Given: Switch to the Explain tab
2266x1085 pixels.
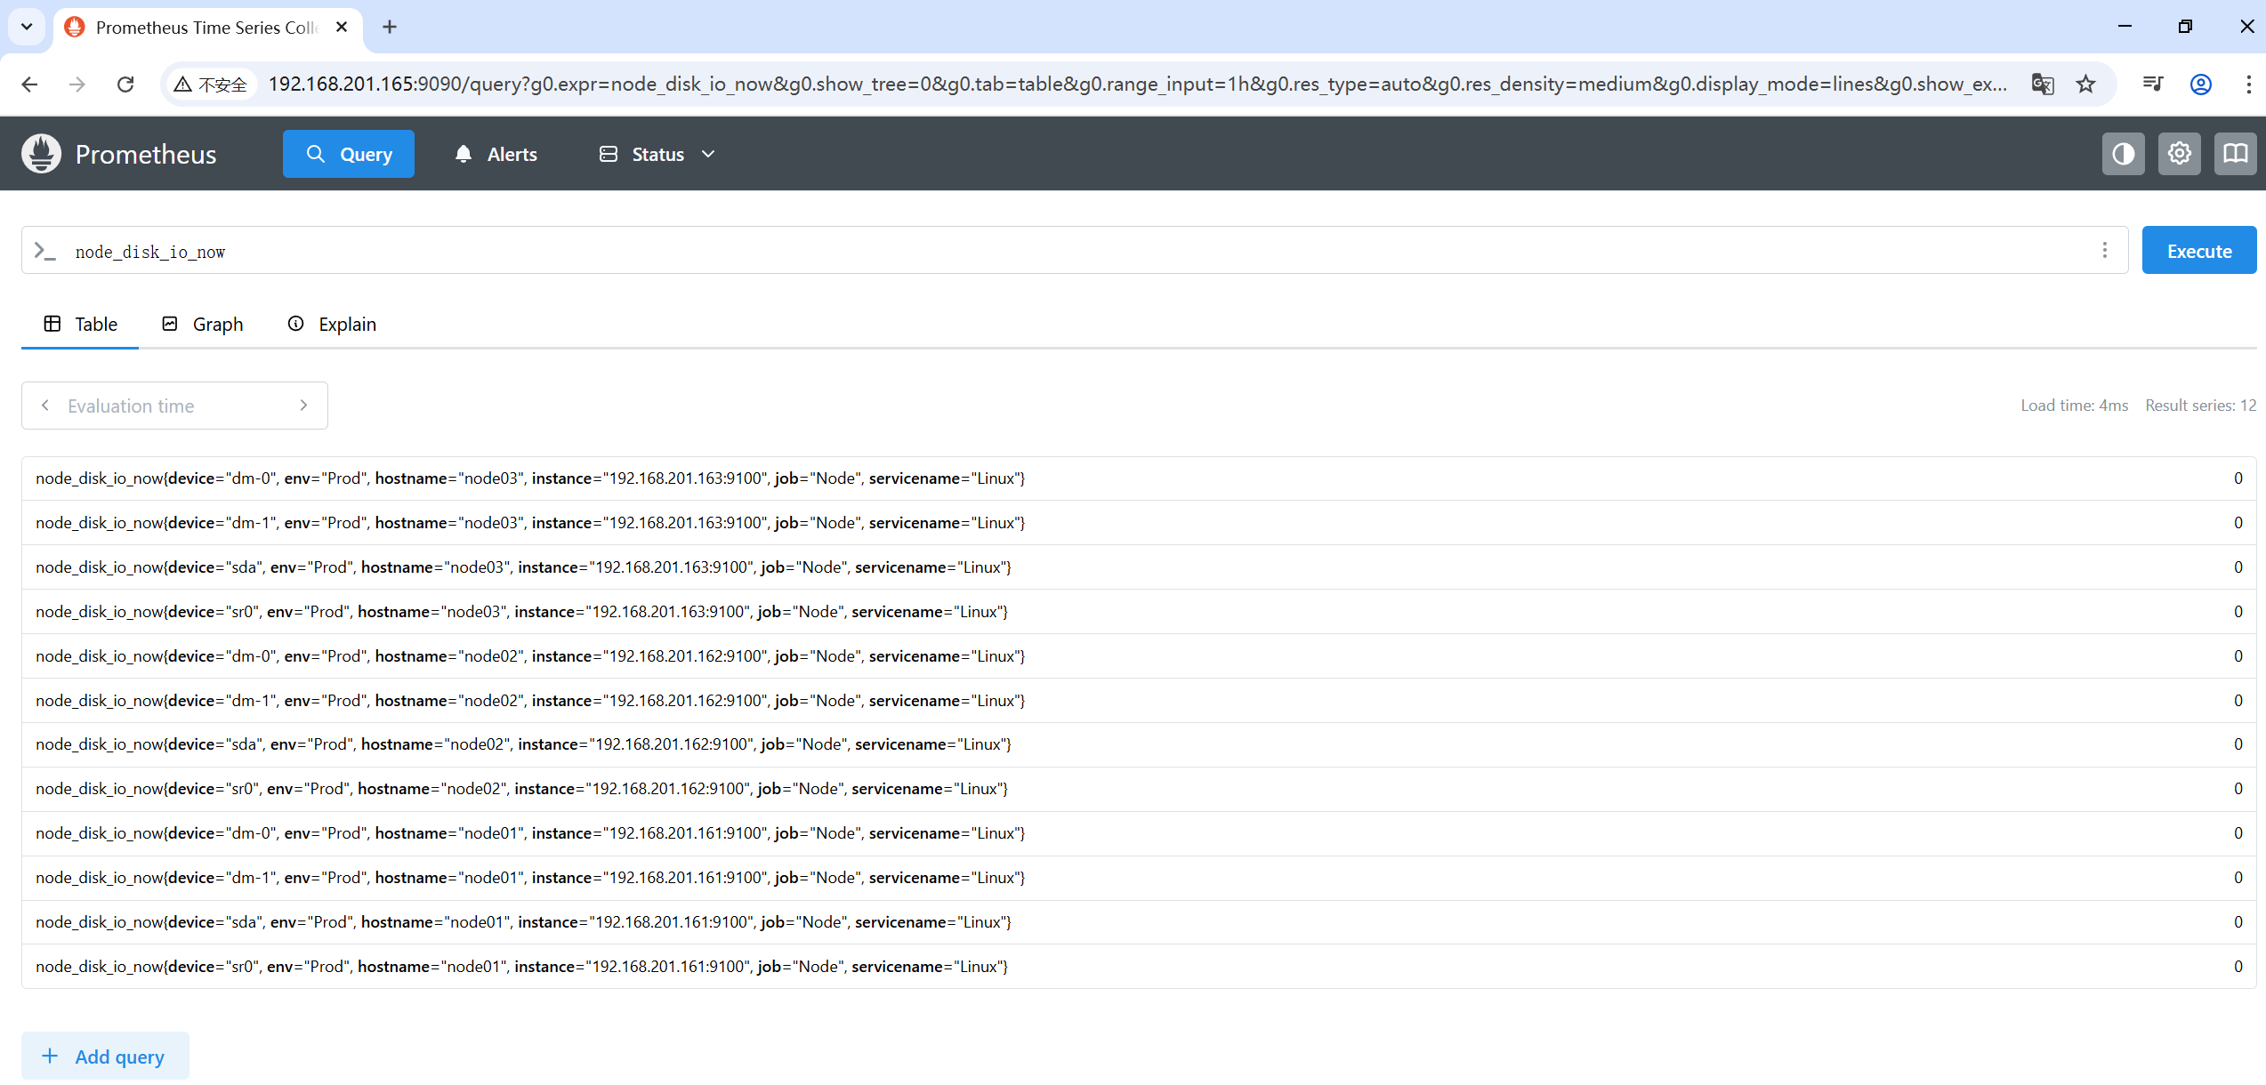Looking at the screenshot, I should click(x=332, y=324).
